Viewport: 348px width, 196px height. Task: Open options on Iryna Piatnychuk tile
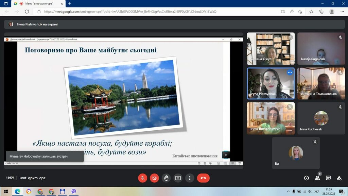pos(290,72)
